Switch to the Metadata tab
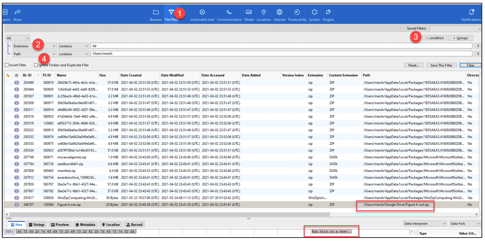 pyautogui.click(x=85, y=225)
